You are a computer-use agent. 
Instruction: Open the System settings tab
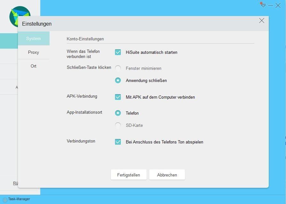34,38
